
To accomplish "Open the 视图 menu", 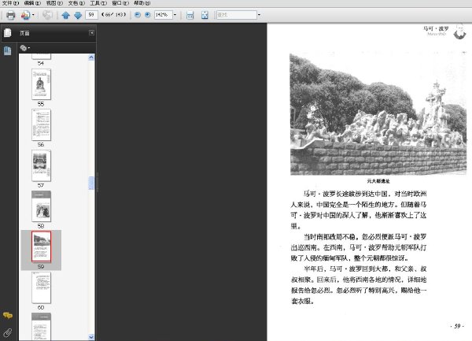I will point(54,3).
